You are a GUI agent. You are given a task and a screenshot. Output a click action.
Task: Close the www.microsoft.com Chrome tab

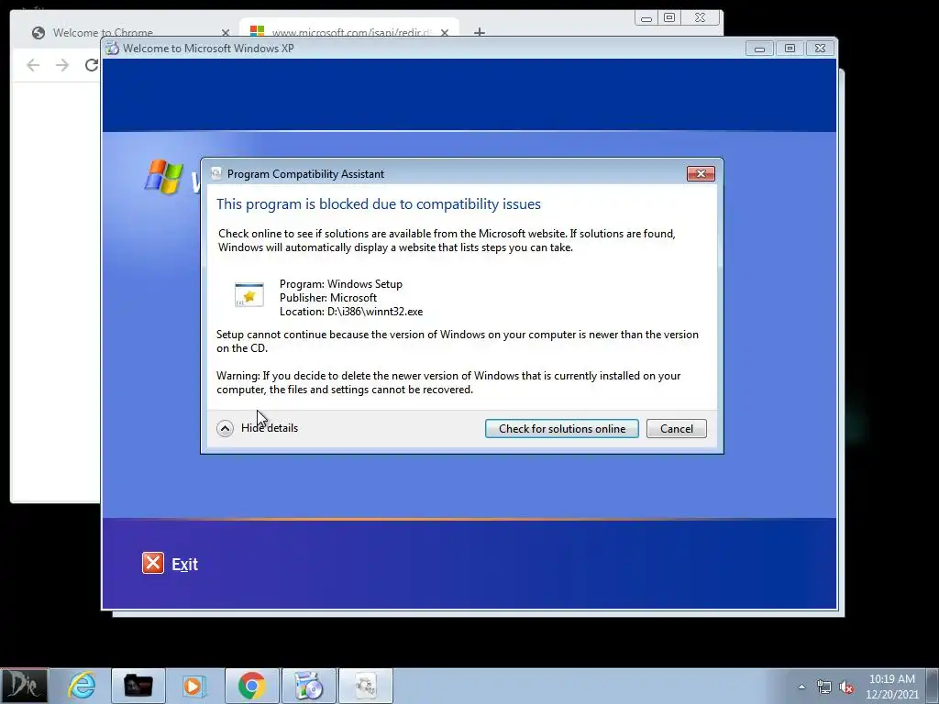445,33
